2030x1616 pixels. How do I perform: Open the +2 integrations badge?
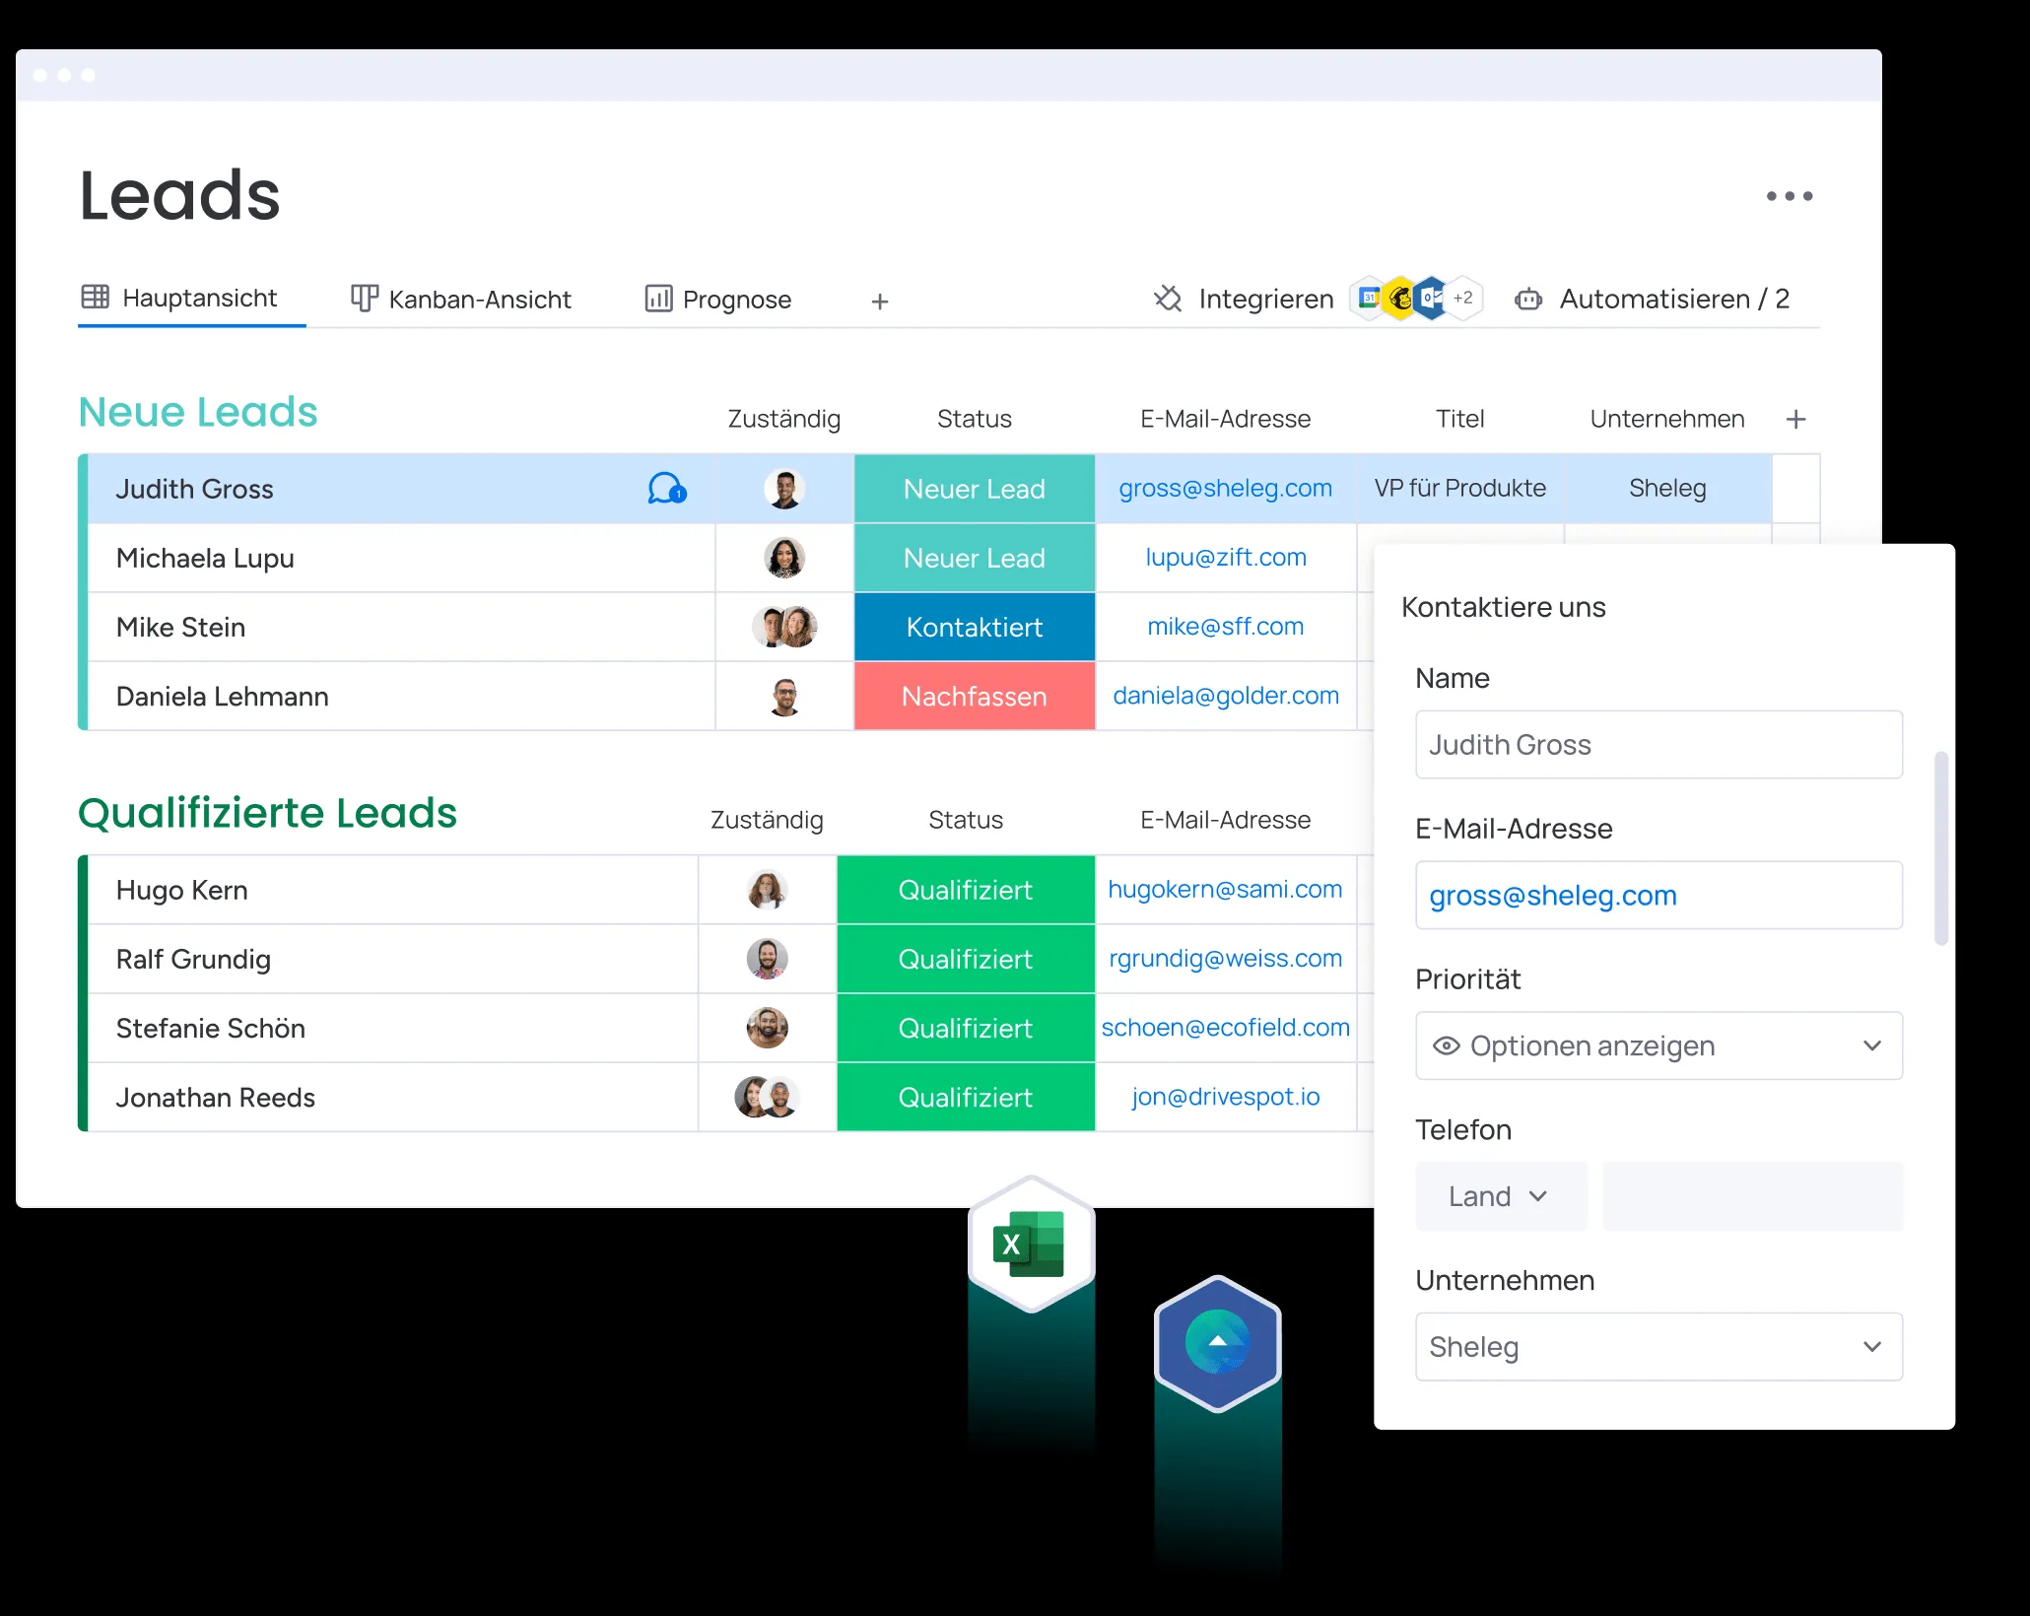pyautogui.click(x=1463, y=298)
